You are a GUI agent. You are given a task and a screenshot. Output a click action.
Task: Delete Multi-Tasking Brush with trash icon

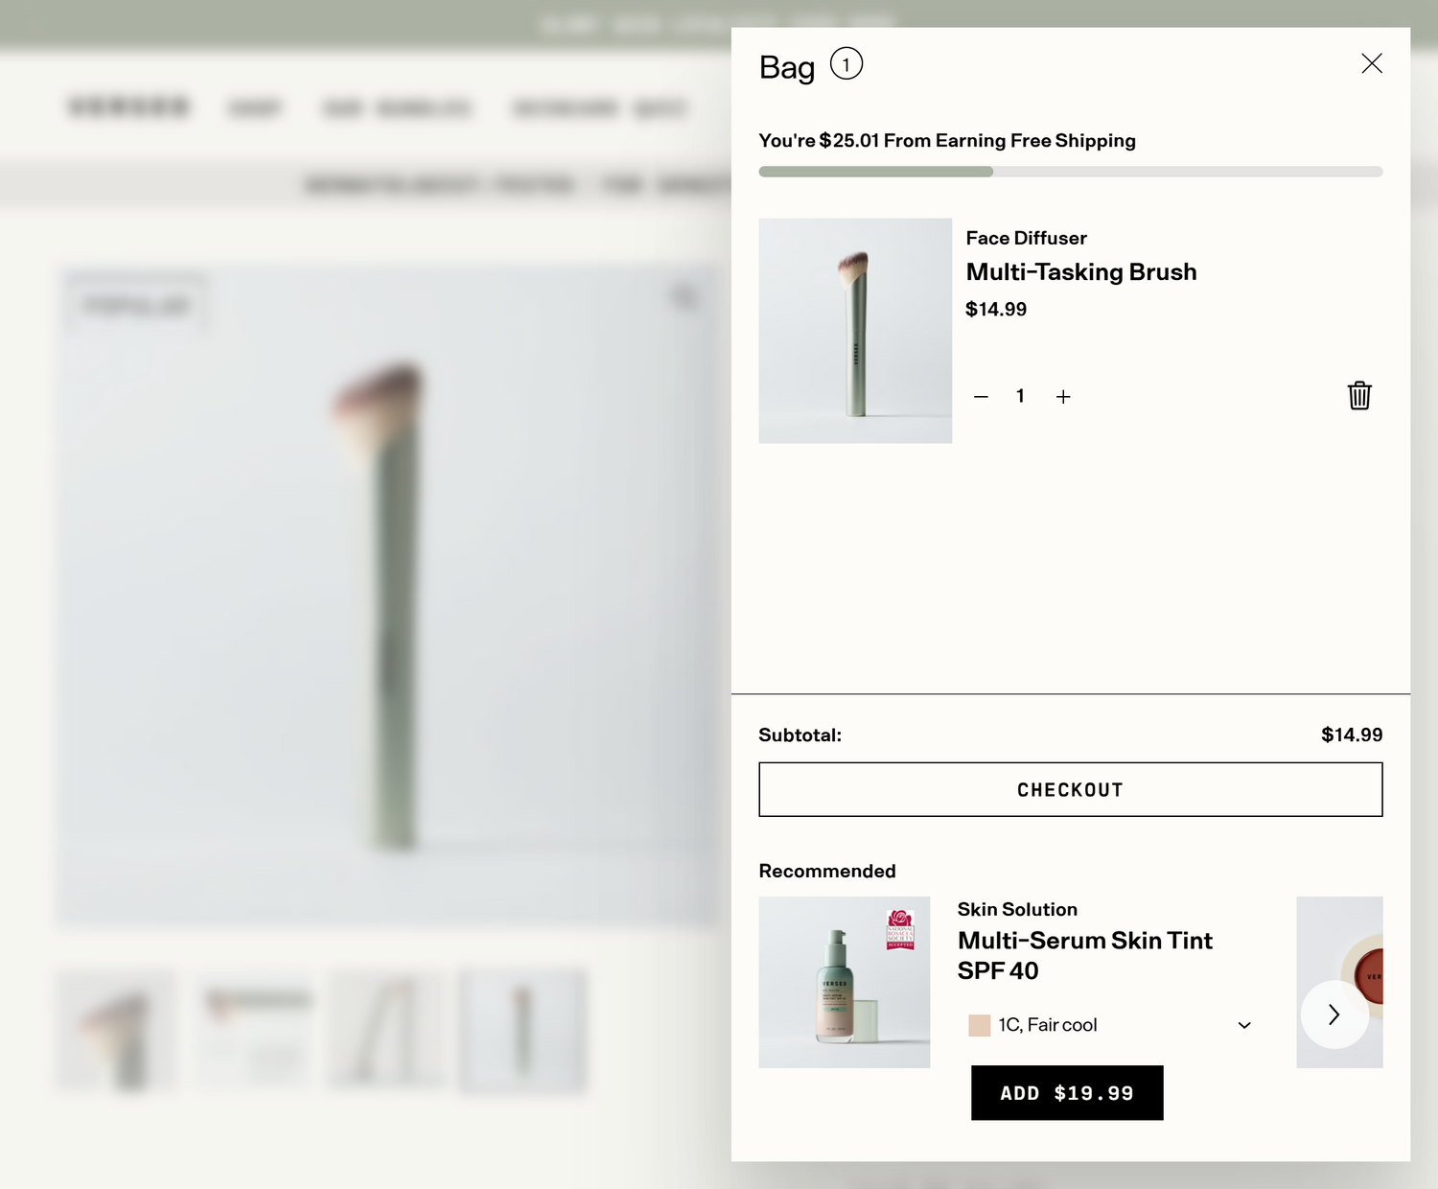[x=1359, y=395]
